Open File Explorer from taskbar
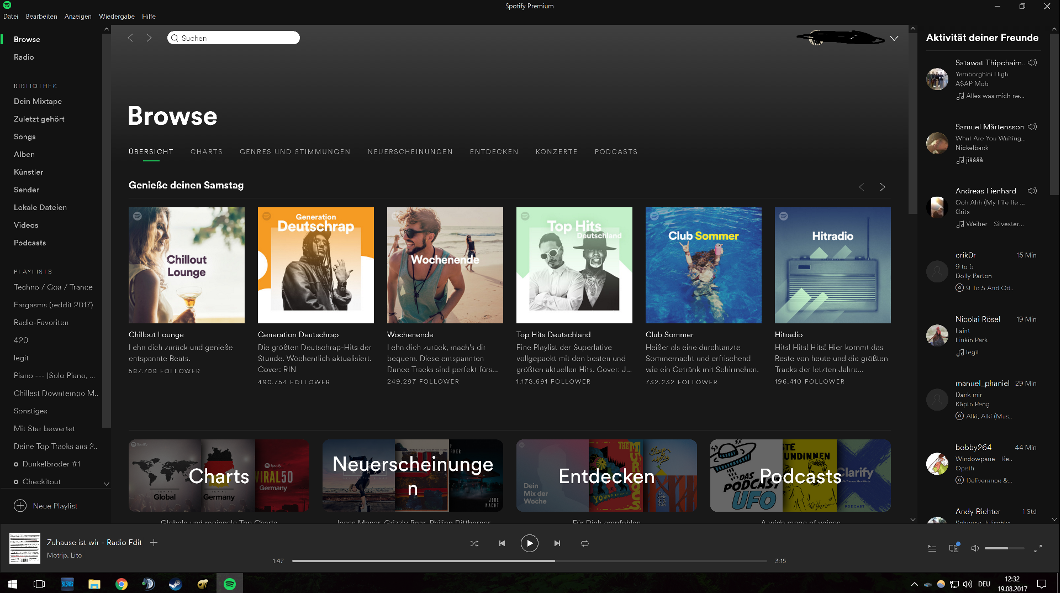This screenshot has height=593, width=1061. [94, 584]
